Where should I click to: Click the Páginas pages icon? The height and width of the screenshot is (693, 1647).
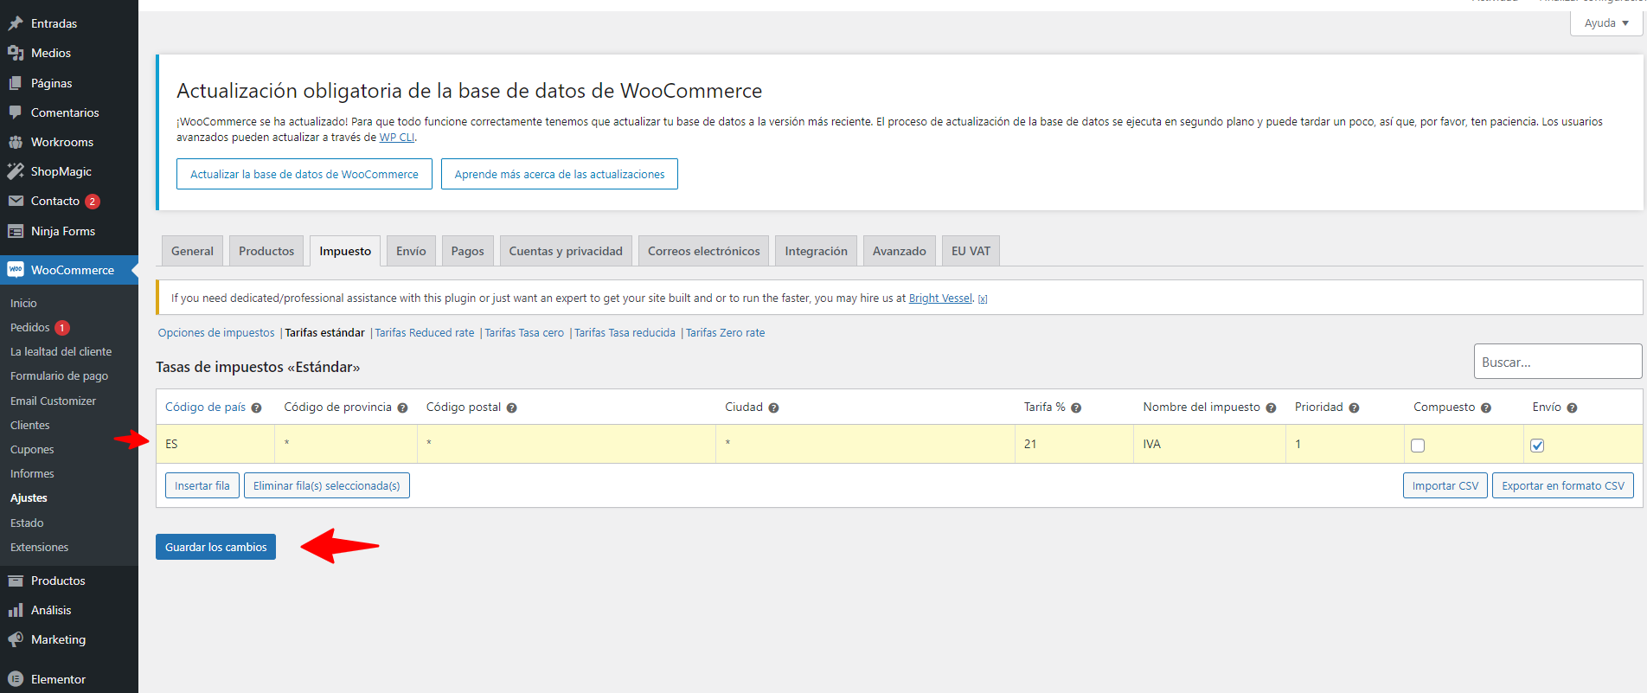point(16,83)
